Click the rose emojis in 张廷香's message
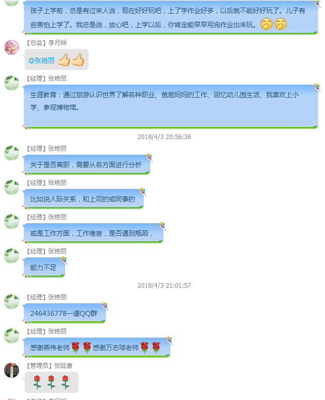 pyautogui.click(x=51, y=382)
